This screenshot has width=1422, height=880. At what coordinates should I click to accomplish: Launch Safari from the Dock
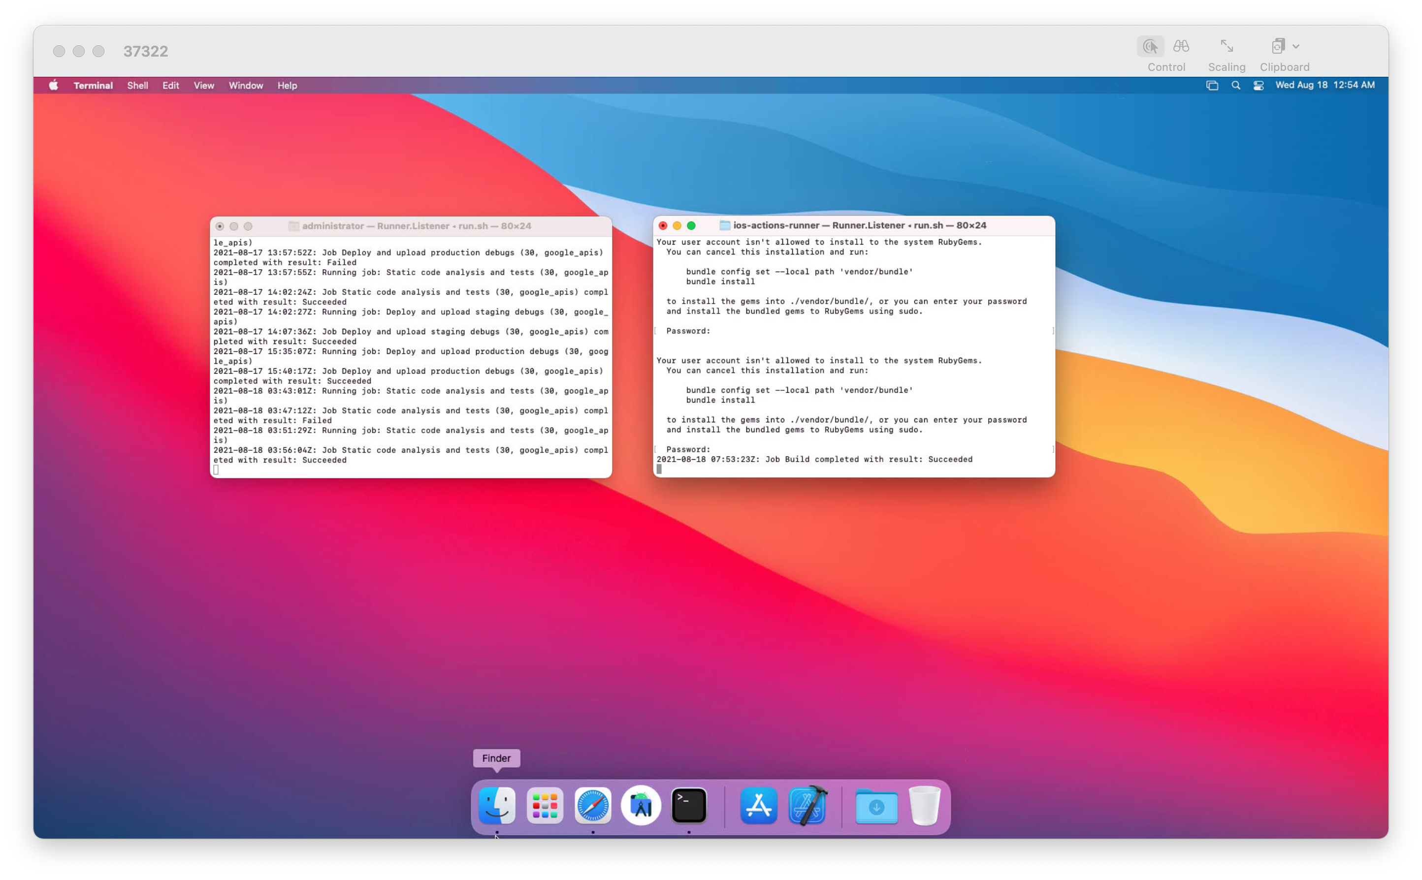(x=592, y=806)
